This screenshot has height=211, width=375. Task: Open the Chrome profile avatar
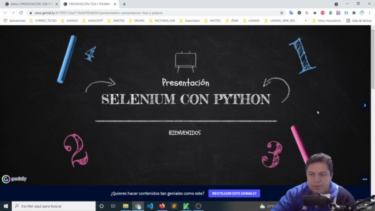pyautogui.click(x=362, y=13)
